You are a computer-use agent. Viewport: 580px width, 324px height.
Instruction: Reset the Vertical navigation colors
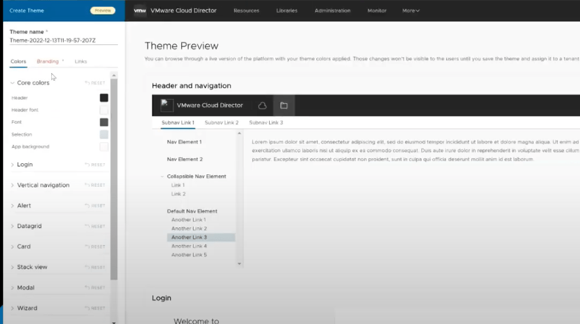pyautogui.click(x=95, y=185)
